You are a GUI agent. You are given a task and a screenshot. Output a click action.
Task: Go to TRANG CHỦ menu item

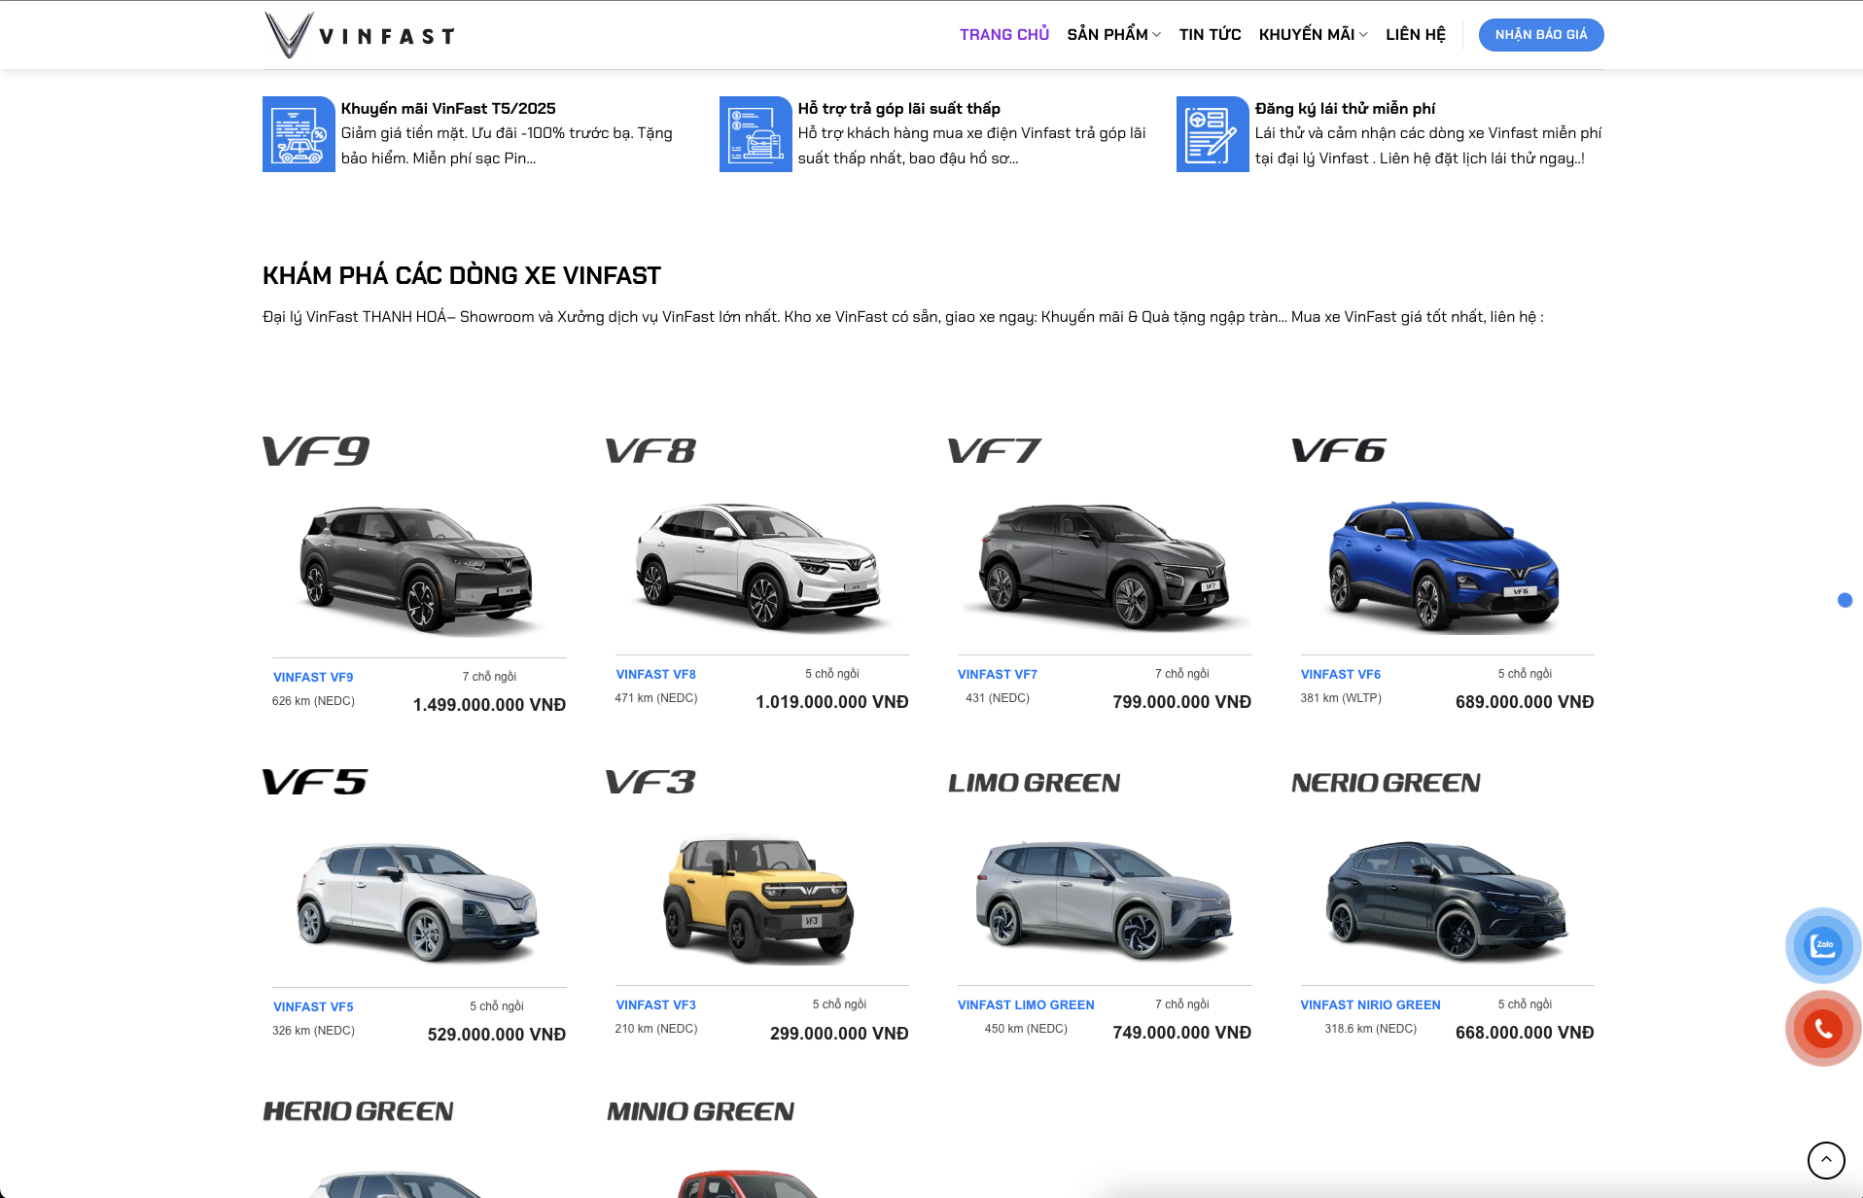click(1003, 35)
